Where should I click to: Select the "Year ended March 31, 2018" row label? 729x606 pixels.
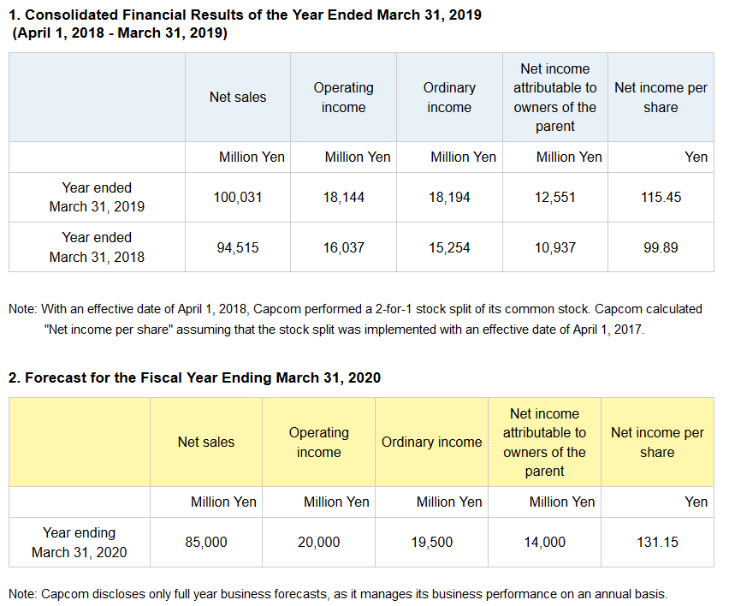pos(97,247)
